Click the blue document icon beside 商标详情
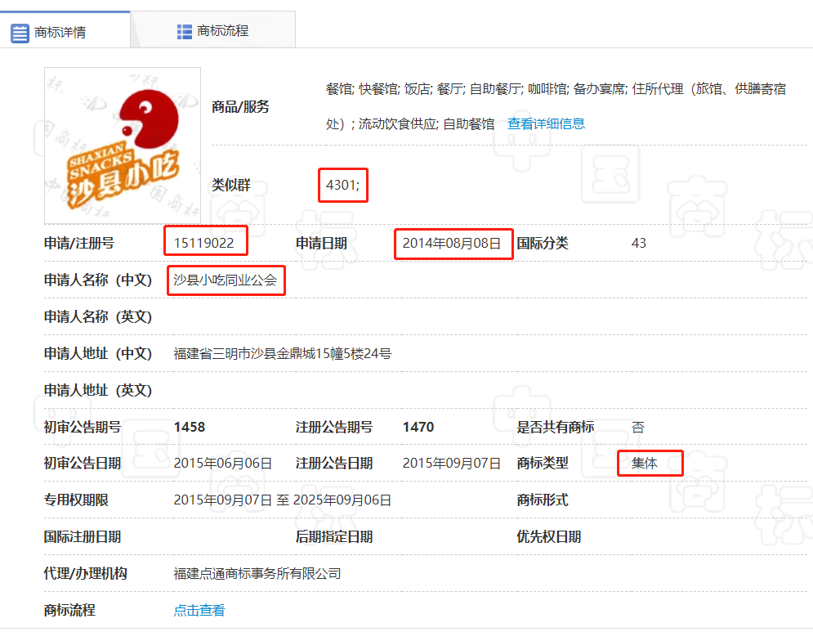Screen dimensions: 813x632 pos(20,33)
